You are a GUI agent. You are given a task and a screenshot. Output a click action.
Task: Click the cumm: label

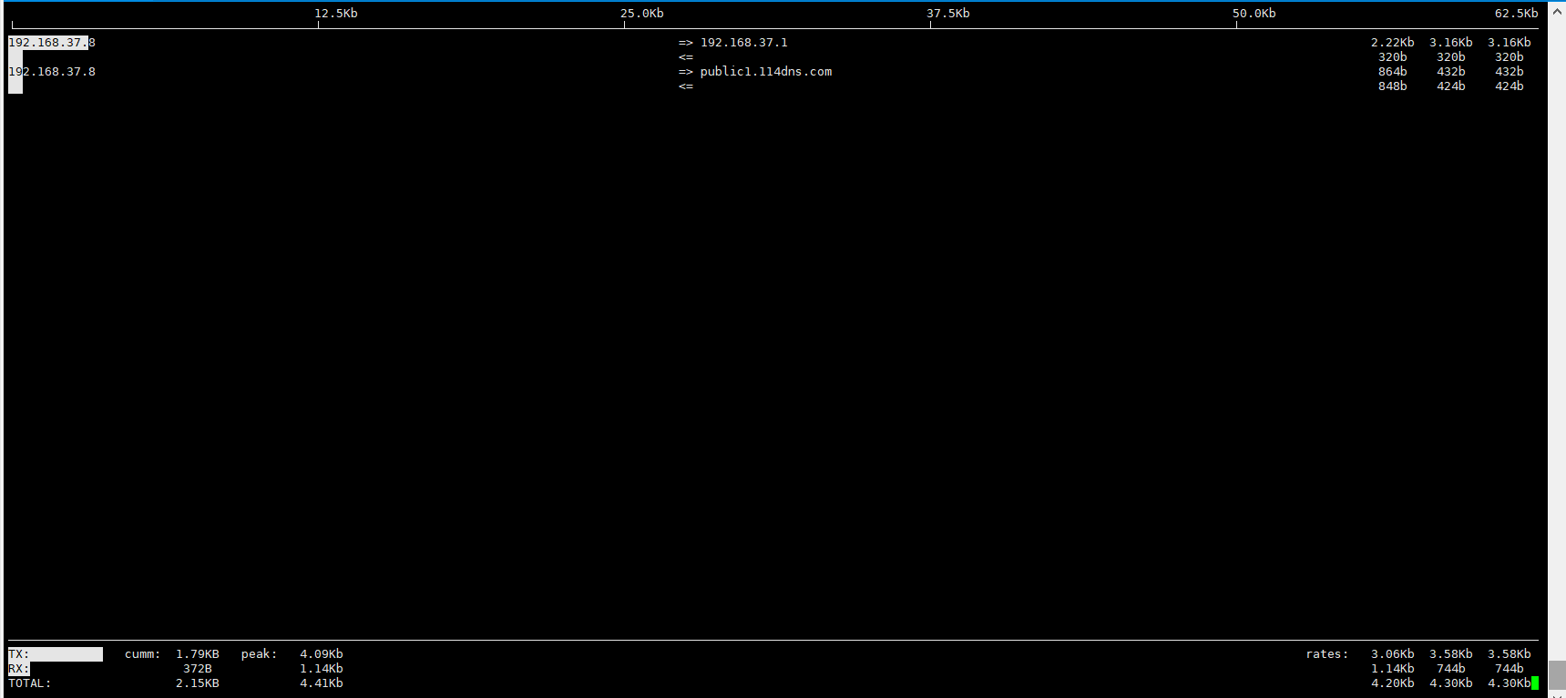(143, 654)
